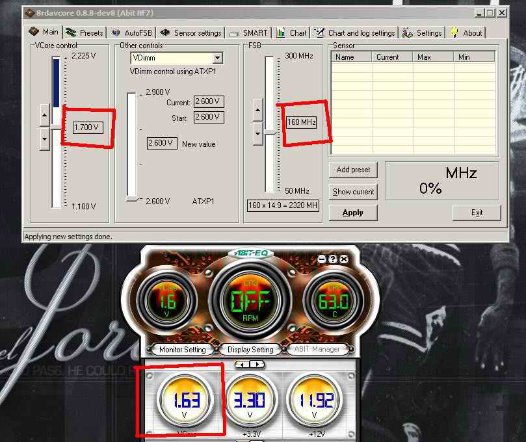Open Display Setting in ABIT EQ
The height and width of the screenshot is (442, 526).
250,350
